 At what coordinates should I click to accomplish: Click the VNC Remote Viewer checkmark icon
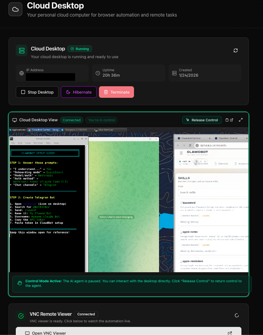pyautogui.click(x=21, y=316)
